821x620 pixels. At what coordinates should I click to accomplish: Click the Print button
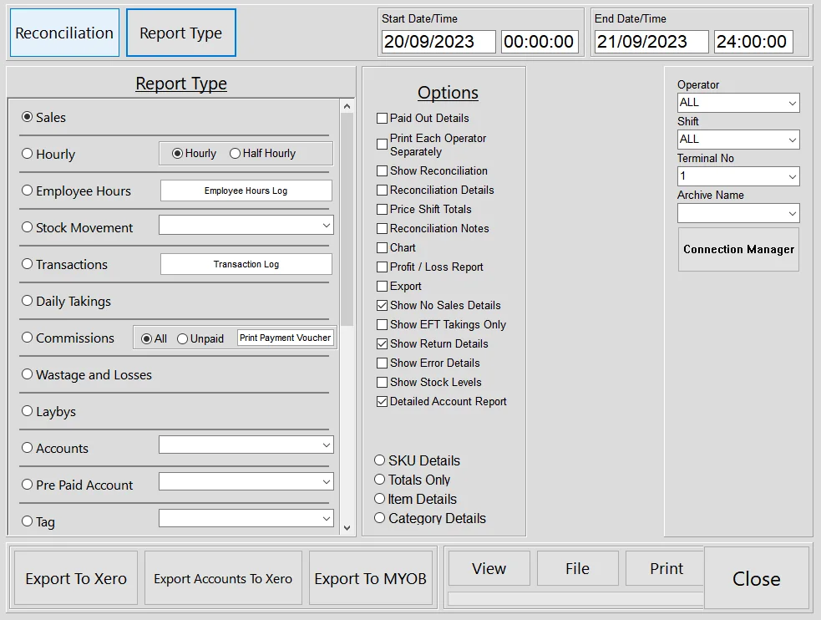click(666, 568)
